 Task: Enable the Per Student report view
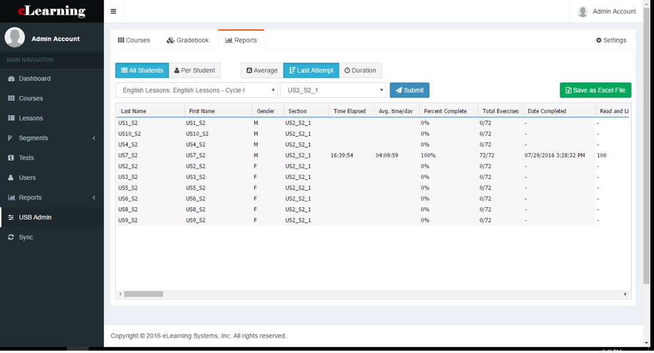(195, 70)
